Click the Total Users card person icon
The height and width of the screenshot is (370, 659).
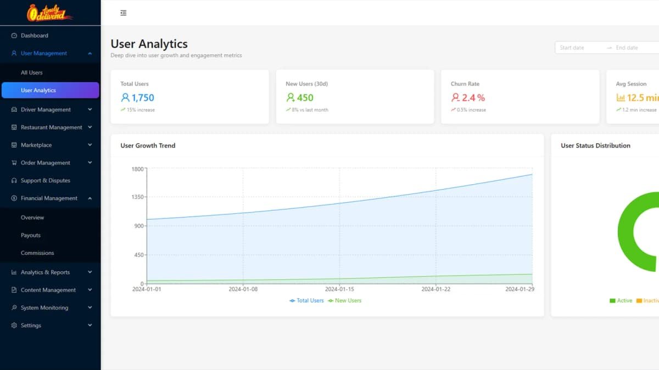125,98
